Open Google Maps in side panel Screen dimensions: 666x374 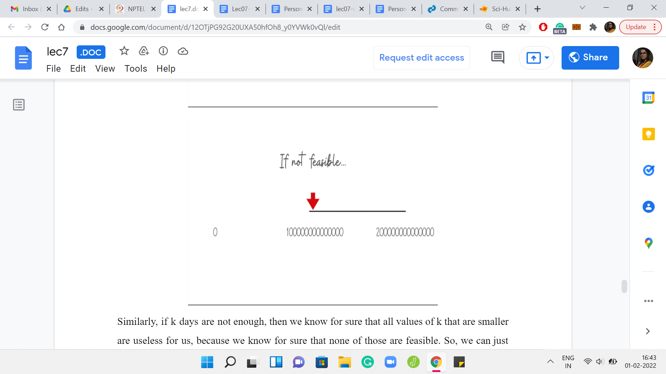(x=648, y=243)
